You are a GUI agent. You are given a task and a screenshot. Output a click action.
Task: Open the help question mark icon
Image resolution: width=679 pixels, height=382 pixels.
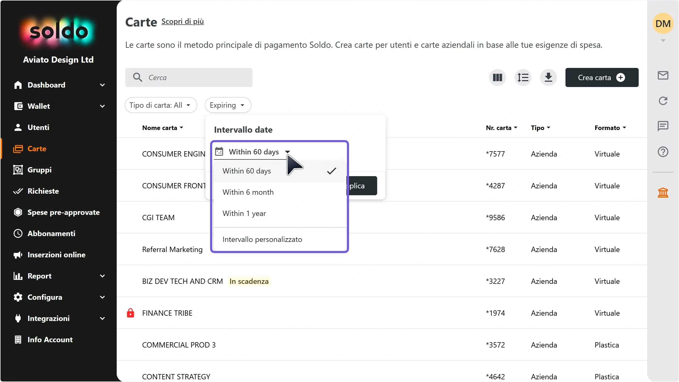point(663,152)
